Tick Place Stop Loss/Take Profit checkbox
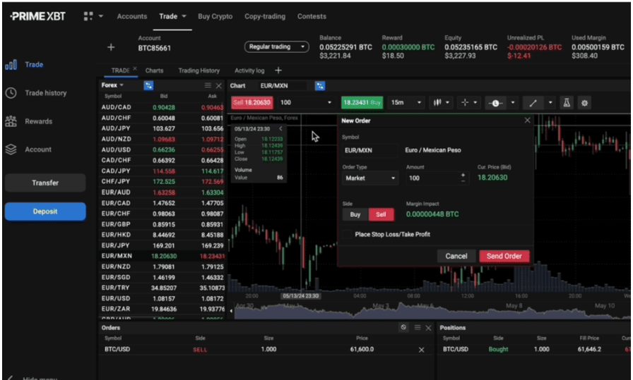The image size is (633, 380). 347,234
